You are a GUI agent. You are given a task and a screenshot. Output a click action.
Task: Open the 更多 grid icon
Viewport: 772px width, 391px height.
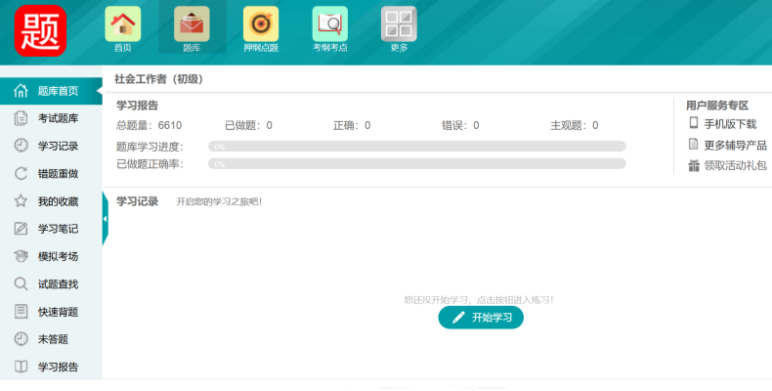[x=399, y=24]
